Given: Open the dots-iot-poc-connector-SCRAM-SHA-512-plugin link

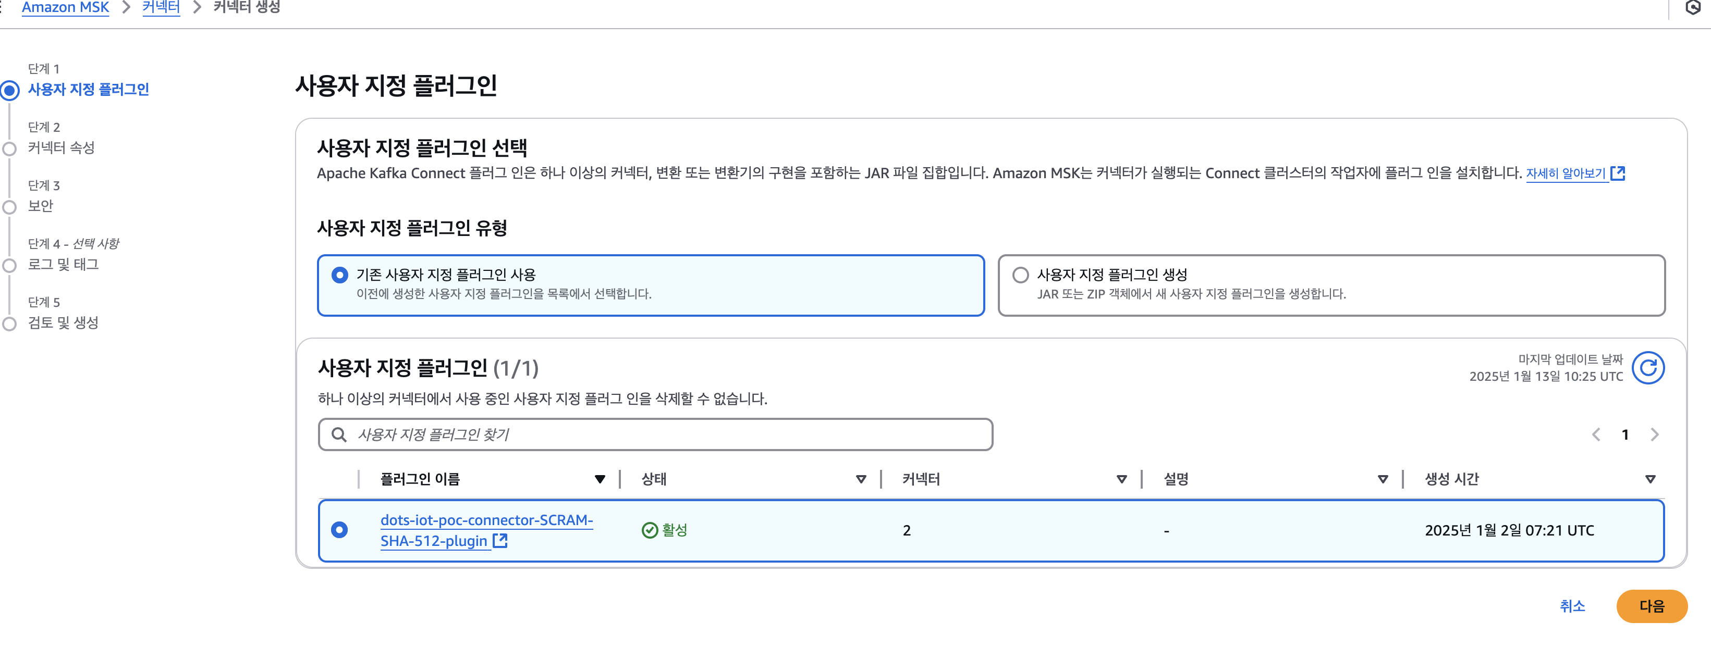Looking at the screenshot, I should [x=485, y=520].
